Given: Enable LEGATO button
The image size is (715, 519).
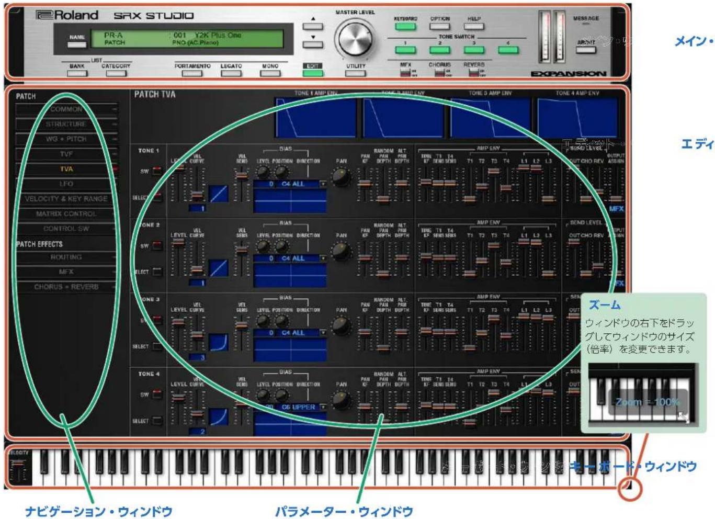Looking at the screenshot, I should point(231,73).
